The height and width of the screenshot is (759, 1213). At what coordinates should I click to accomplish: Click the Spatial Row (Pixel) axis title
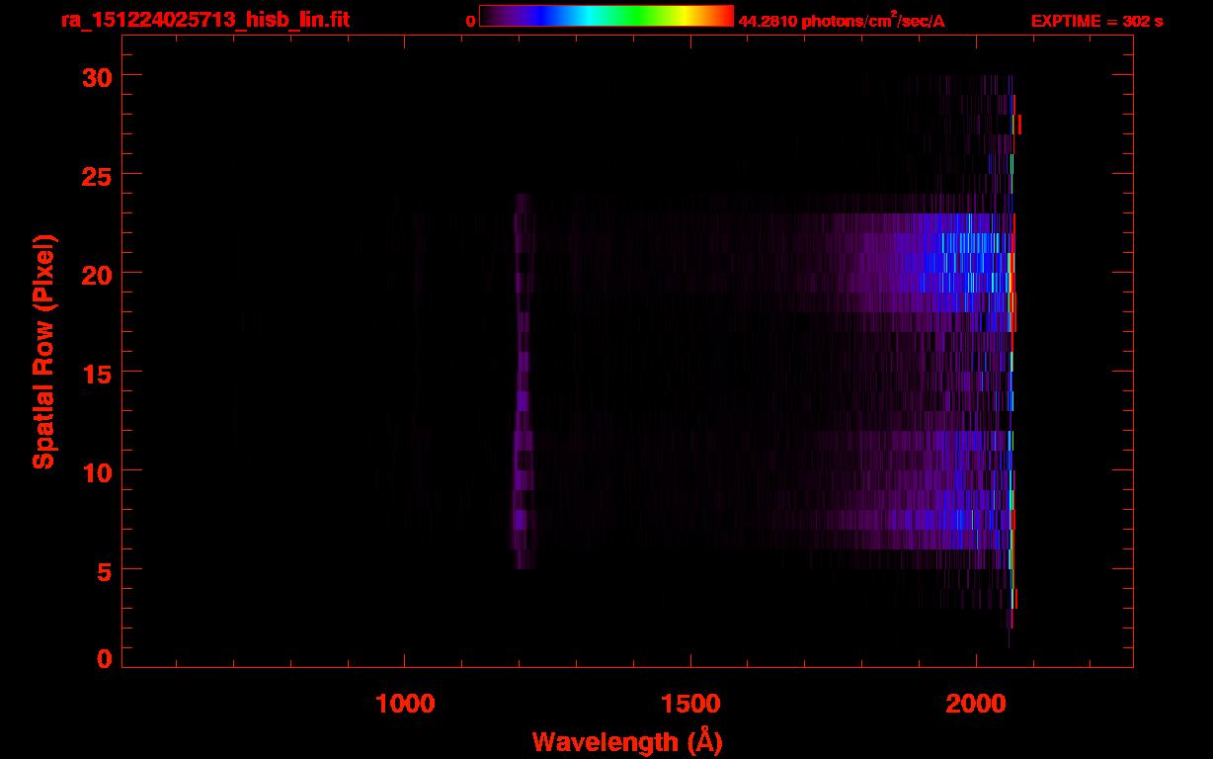pyautogui.click(x=42, y=352)
